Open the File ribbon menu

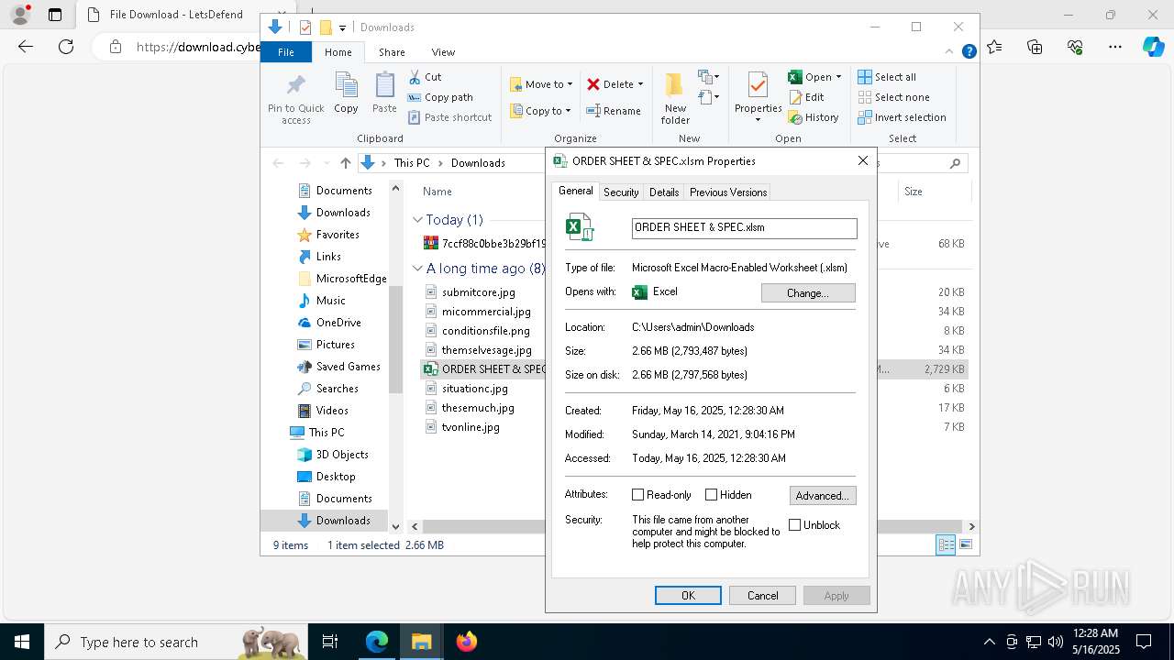(286, 52)
